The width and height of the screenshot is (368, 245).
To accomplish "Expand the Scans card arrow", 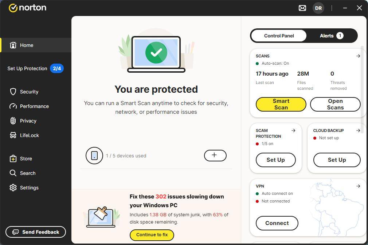I will [358, 56].
